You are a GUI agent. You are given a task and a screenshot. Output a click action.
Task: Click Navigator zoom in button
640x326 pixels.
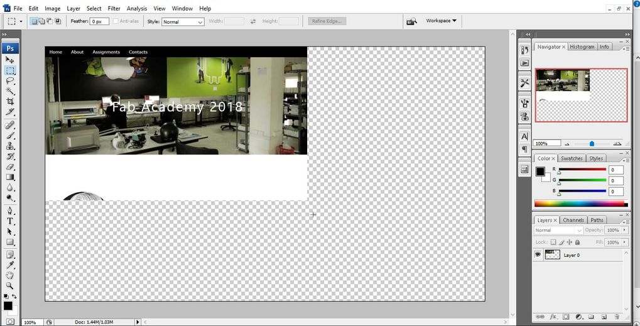pyautogui.click(x=617, y=144)
